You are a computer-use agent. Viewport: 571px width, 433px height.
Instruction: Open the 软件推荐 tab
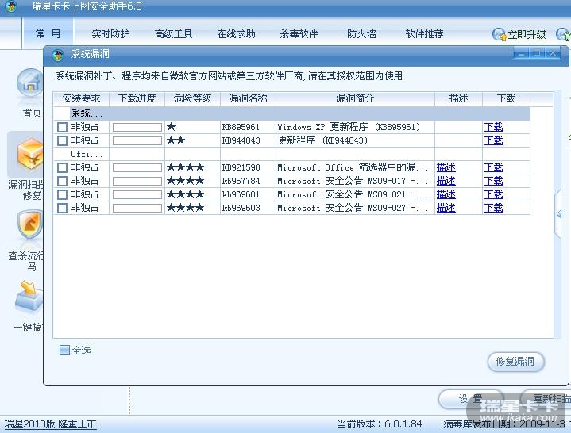424,34
